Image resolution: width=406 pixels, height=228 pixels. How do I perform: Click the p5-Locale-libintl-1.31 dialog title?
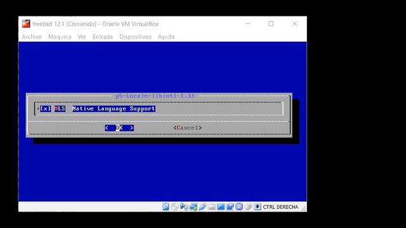point(155,96)
